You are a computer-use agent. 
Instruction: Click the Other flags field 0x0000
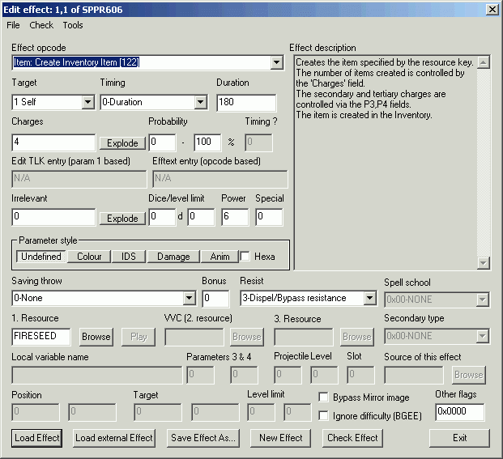[460, 412]
